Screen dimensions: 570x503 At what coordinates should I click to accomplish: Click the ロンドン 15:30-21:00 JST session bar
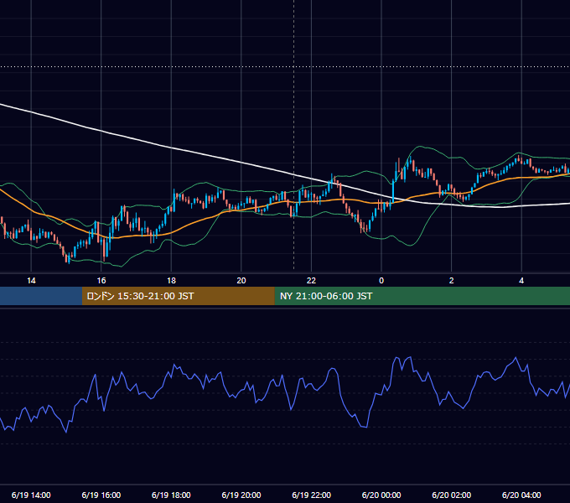(178, 296)
